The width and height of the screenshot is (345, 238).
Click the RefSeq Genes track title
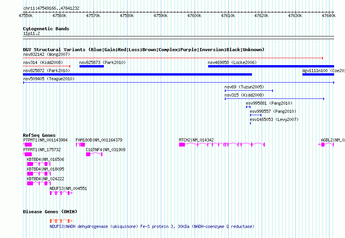pos(39,135)
